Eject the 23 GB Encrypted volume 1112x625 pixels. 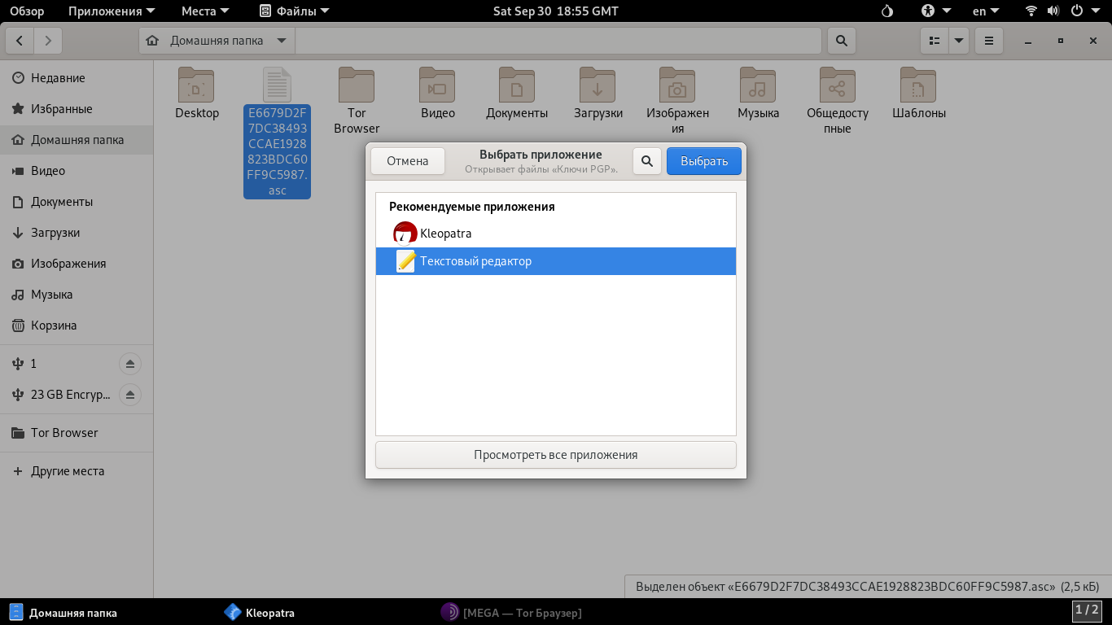click(x=129, y=395)
